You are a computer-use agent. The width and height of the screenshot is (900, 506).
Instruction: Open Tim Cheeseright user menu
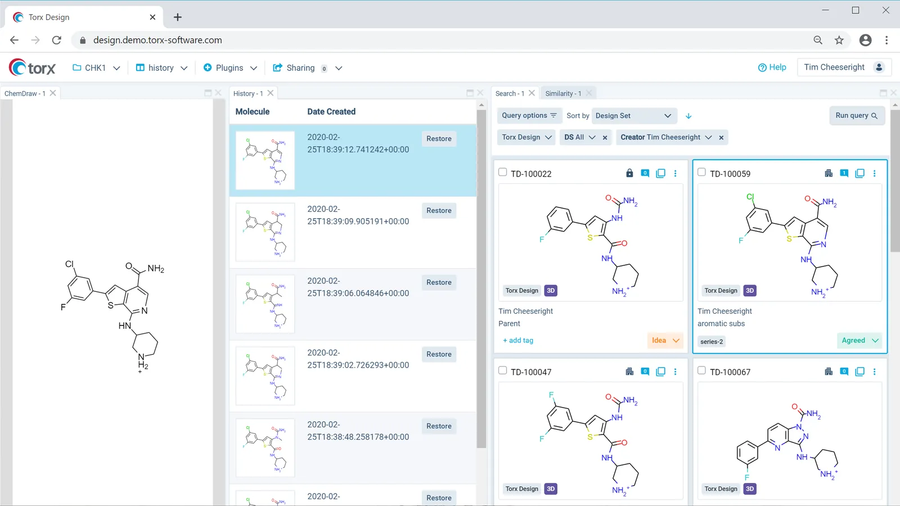(844, 67)
